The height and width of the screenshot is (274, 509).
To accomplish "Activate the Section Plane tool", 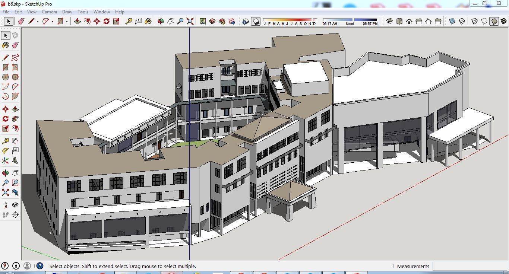I will [15, 214].
